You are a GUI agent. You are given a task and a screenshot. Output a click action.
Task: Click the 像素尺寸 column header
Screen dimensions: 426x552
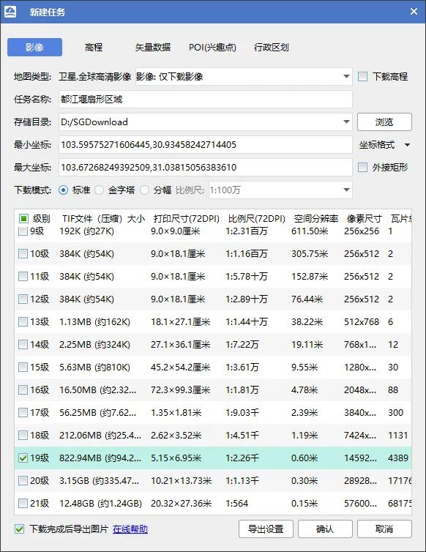pyautogui.click(x=365, y=219)
